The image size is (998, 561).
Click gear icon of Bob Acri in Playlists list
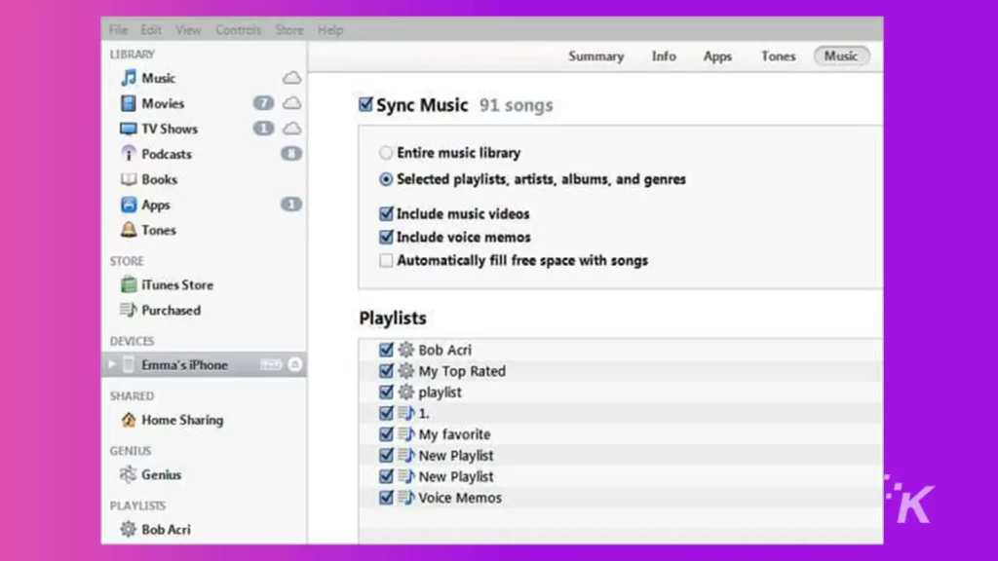click(406, 350)
